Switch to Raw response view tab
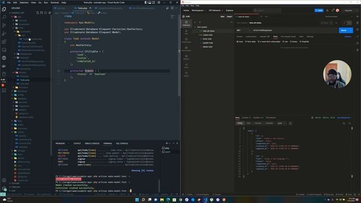Screen dimensions: 361x203 point(249,123)
